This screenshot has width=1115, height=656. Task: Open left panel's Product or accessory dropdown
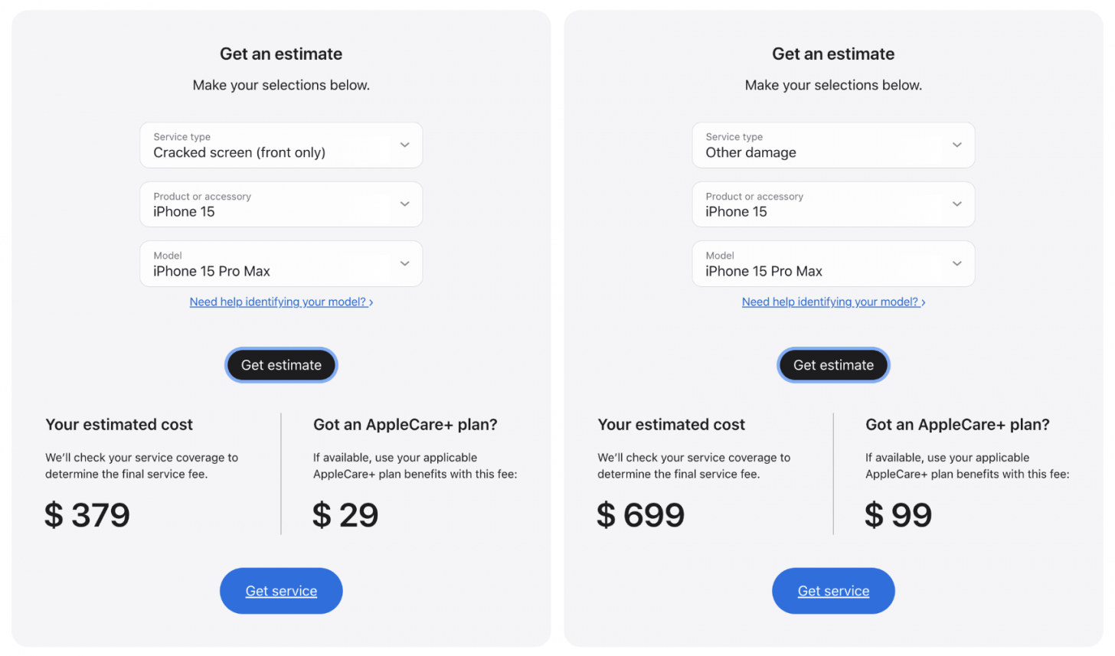[x=281, y=204]
